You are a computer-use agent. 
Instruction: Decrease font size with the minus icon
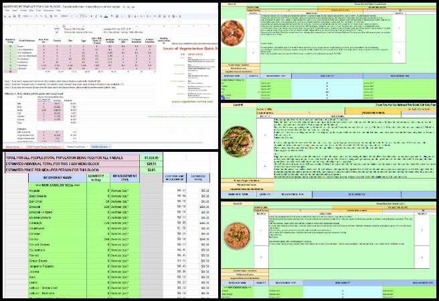click(77, 16)
